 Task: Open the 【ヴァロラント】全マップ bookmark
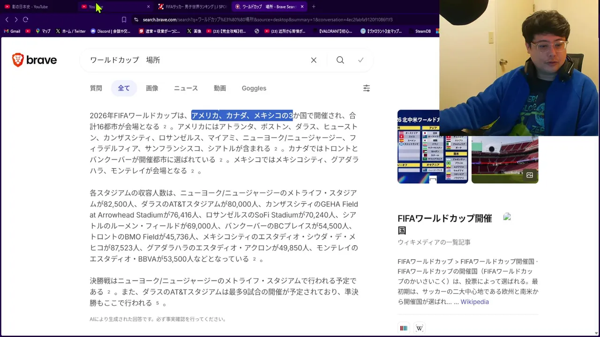[x=381, y=31]
